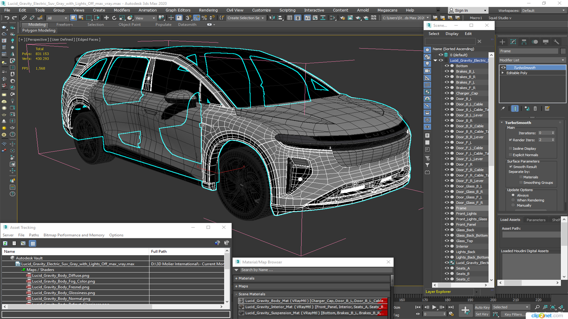
Task: Enable Explicit Normals checkbox
Action: click(510, 155)
